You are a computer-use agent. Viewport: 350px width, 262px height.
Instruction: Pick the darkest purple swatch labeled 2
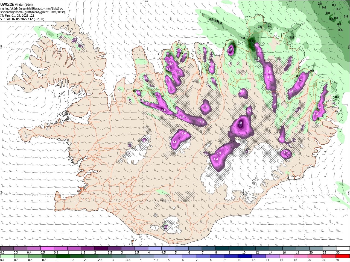(101, 249)
